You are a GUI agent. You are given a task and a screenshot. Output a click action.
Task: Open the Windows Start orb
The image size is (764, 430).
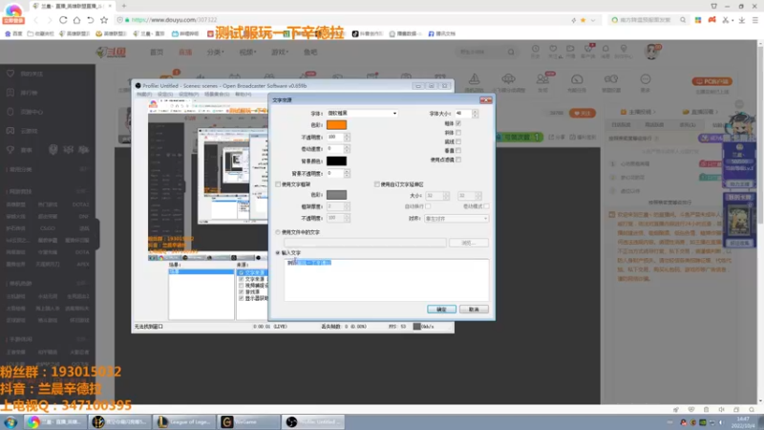click(x=11, y=421)
